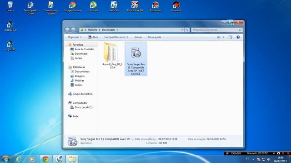Select Favoritos in the navigation pane

(x=78, y=45)
